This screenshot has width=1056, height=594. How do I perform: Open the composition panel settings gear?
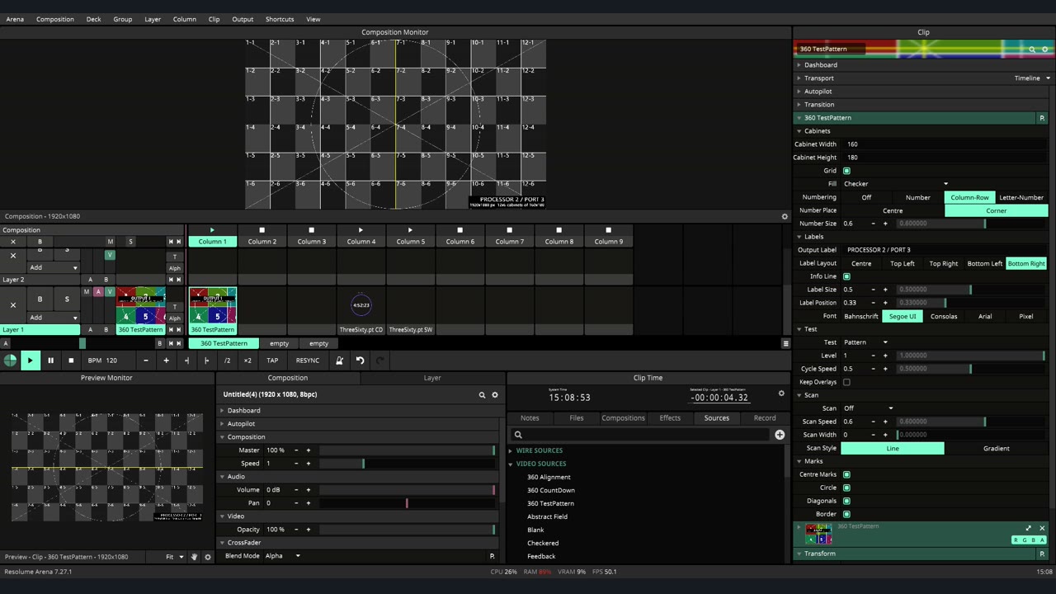[x=495, y=395]
